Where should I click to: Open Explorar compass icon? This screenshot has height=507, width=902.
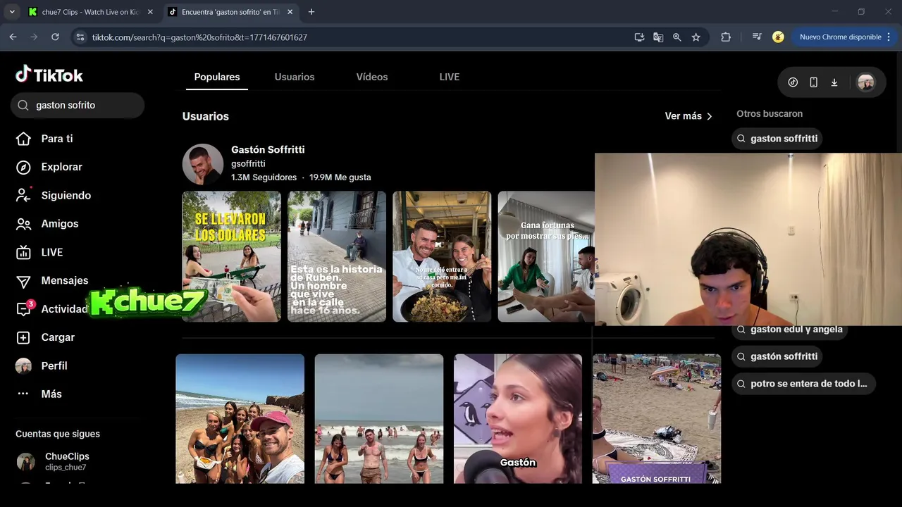point(23,167)
